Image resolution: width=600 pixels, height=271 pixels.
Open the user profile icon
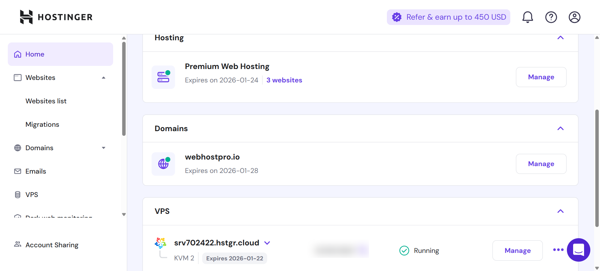pos(574,17)
